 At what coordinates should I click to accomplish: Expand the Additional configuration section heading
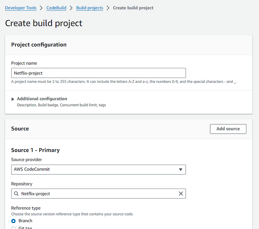[42, 99]
